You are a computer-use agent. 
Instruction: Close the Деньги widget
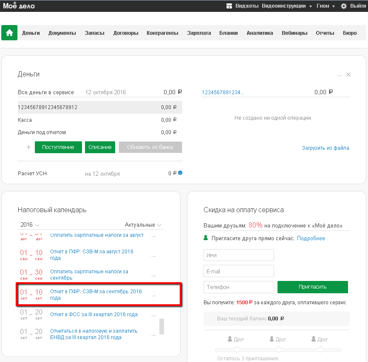coord(348,75)
